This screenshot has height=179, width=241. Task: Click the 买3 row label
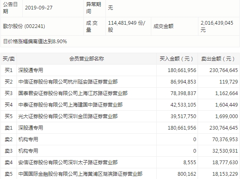point(9,93)
